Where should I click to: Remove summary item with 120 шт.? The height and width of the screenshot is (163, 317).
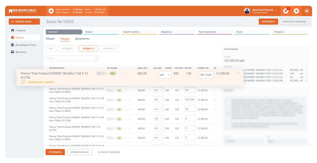coord(306,73)
